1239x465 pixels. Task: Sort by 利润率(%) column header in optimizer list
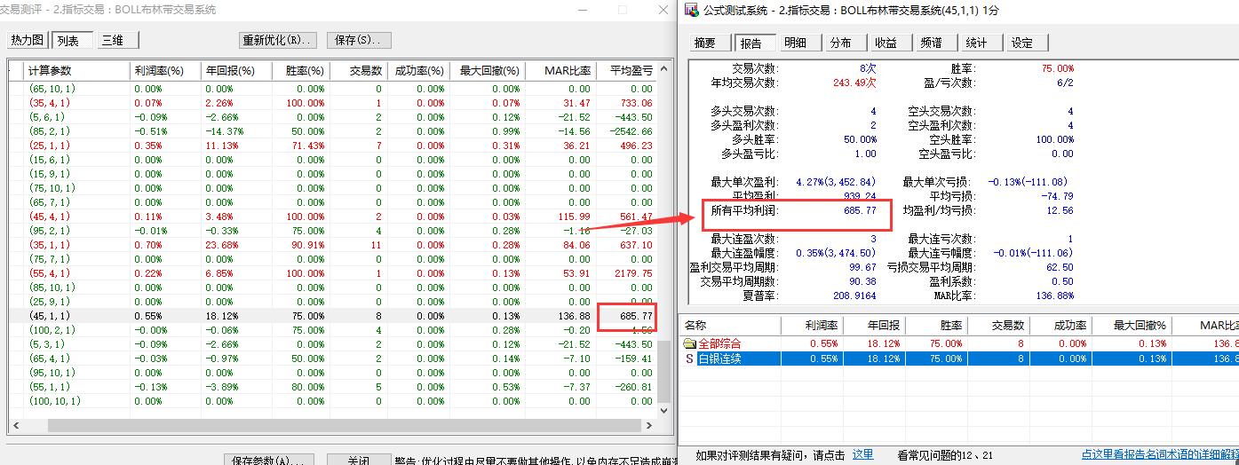coord(164,70)
